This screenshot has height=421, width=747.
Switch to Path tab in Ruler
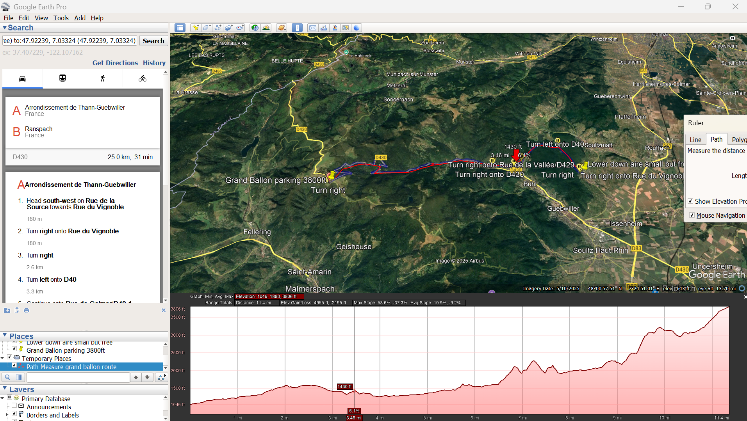pyautogui.click(x=716, y=139)
